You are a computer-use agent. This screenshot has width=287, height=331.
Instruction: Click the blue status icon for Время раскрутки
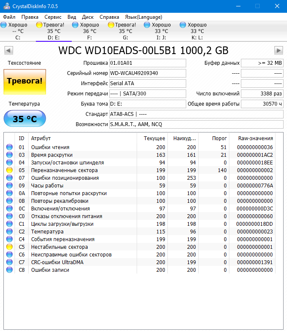[9, 155]
